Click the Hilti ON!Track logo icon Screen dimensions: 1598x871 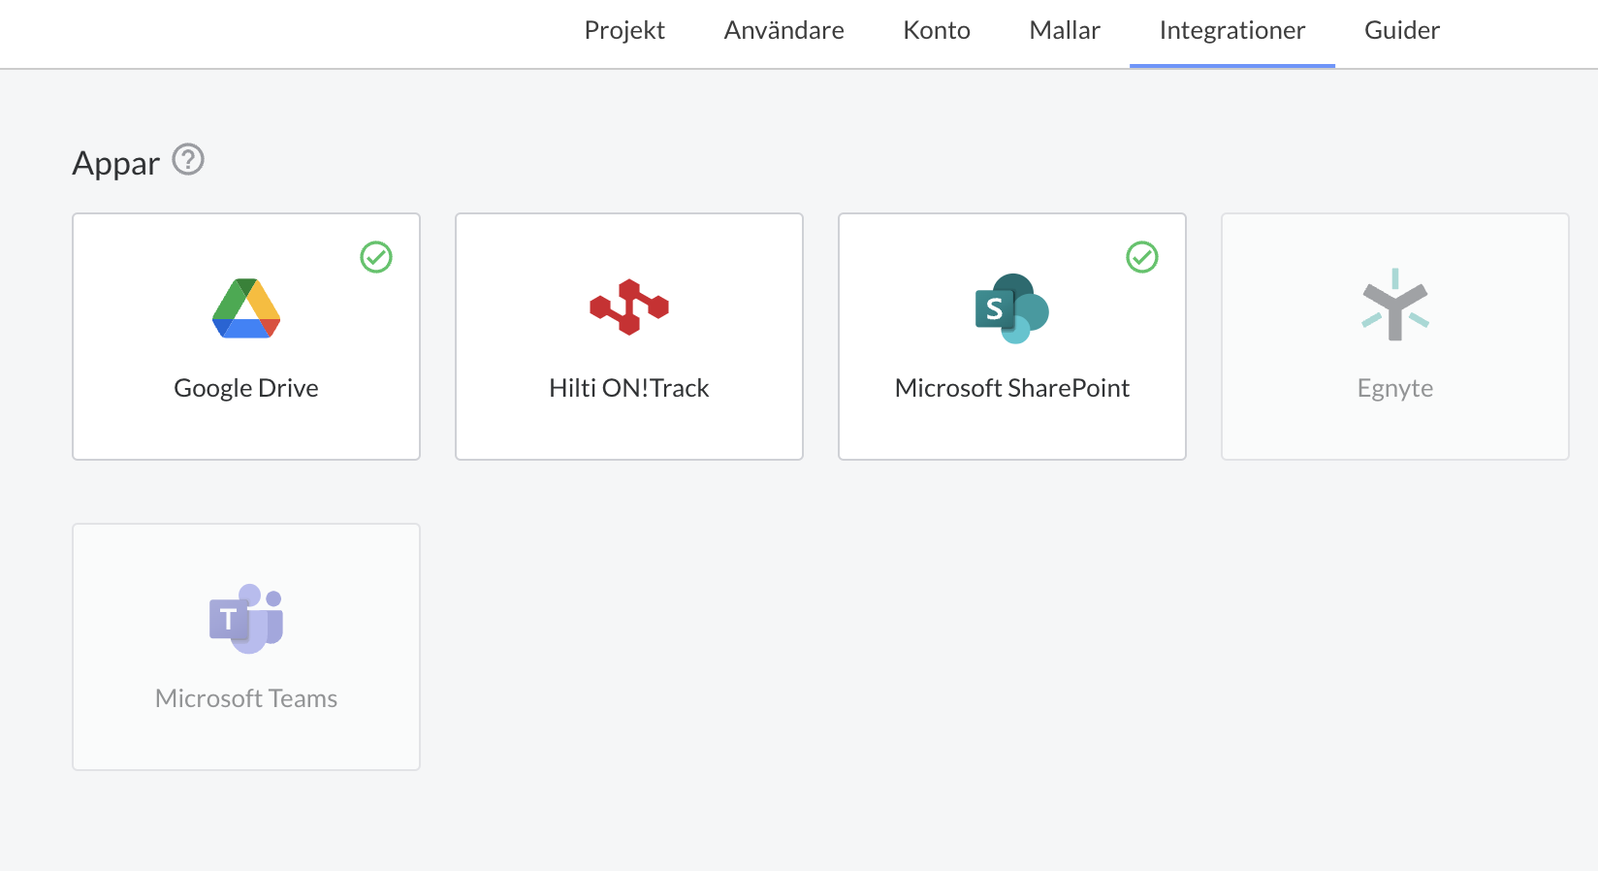[x=629, y=306]
